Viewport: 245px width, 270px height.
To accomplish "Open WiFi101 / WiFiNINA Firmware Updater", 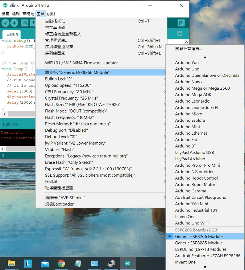I will (101, 63).
